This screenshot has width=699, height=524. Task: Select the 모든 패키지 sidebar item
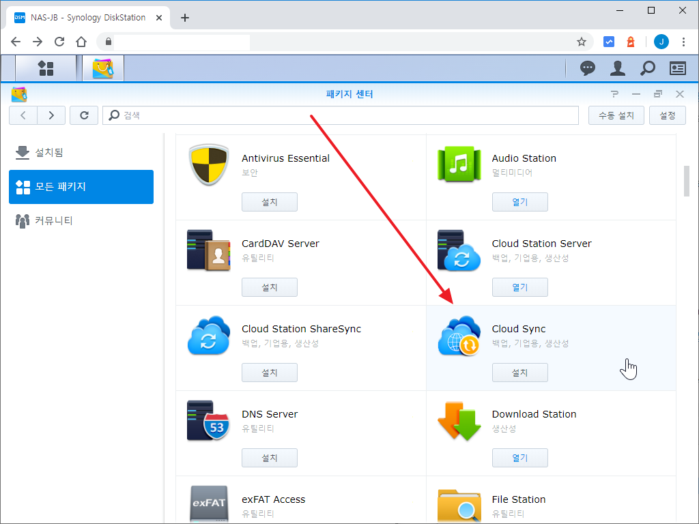(x=81, y=187)
